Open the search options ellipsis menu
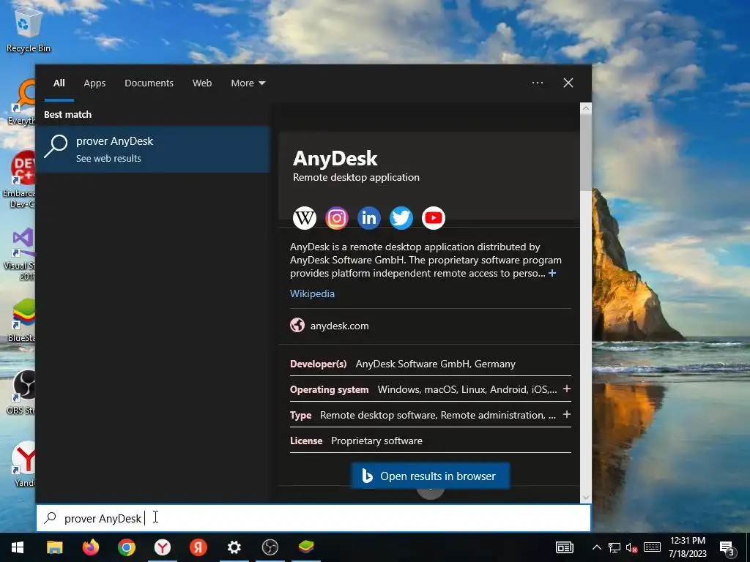750x562 pixels. click(538, 83)
